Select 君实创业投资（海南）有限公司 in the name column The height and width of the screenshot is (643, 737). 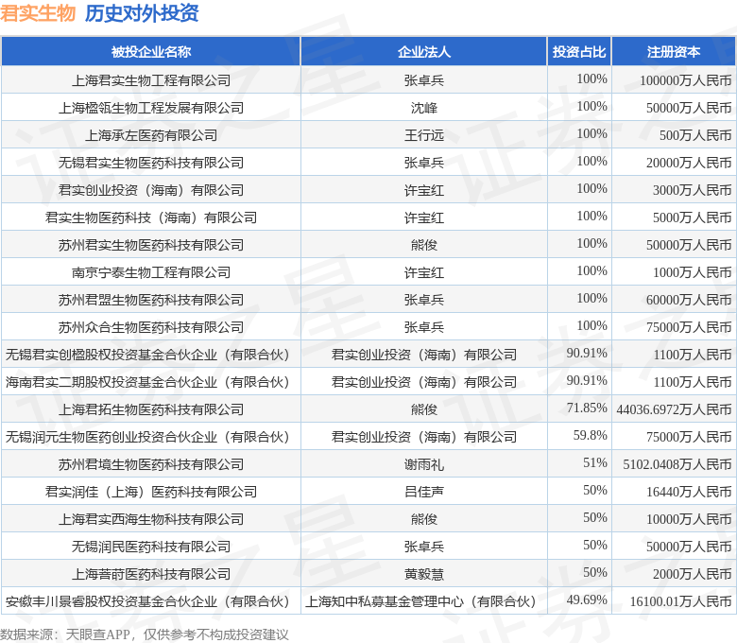[x=151, y=190]
